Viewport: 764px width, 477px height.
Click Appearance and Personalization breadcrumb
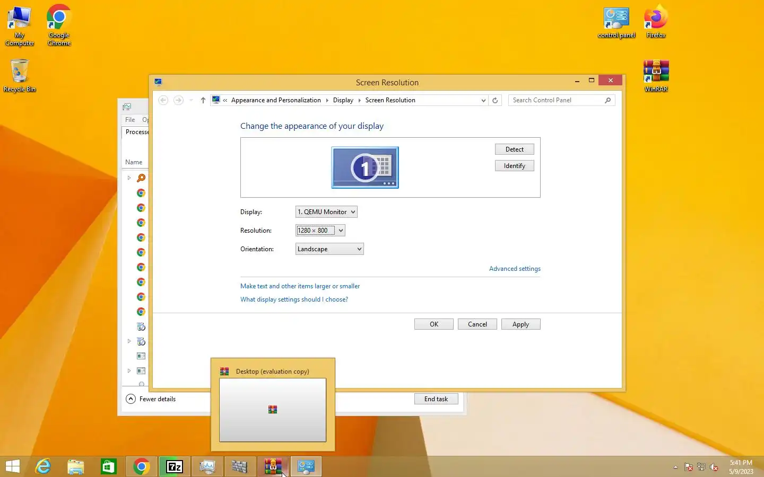pos(276,100)
